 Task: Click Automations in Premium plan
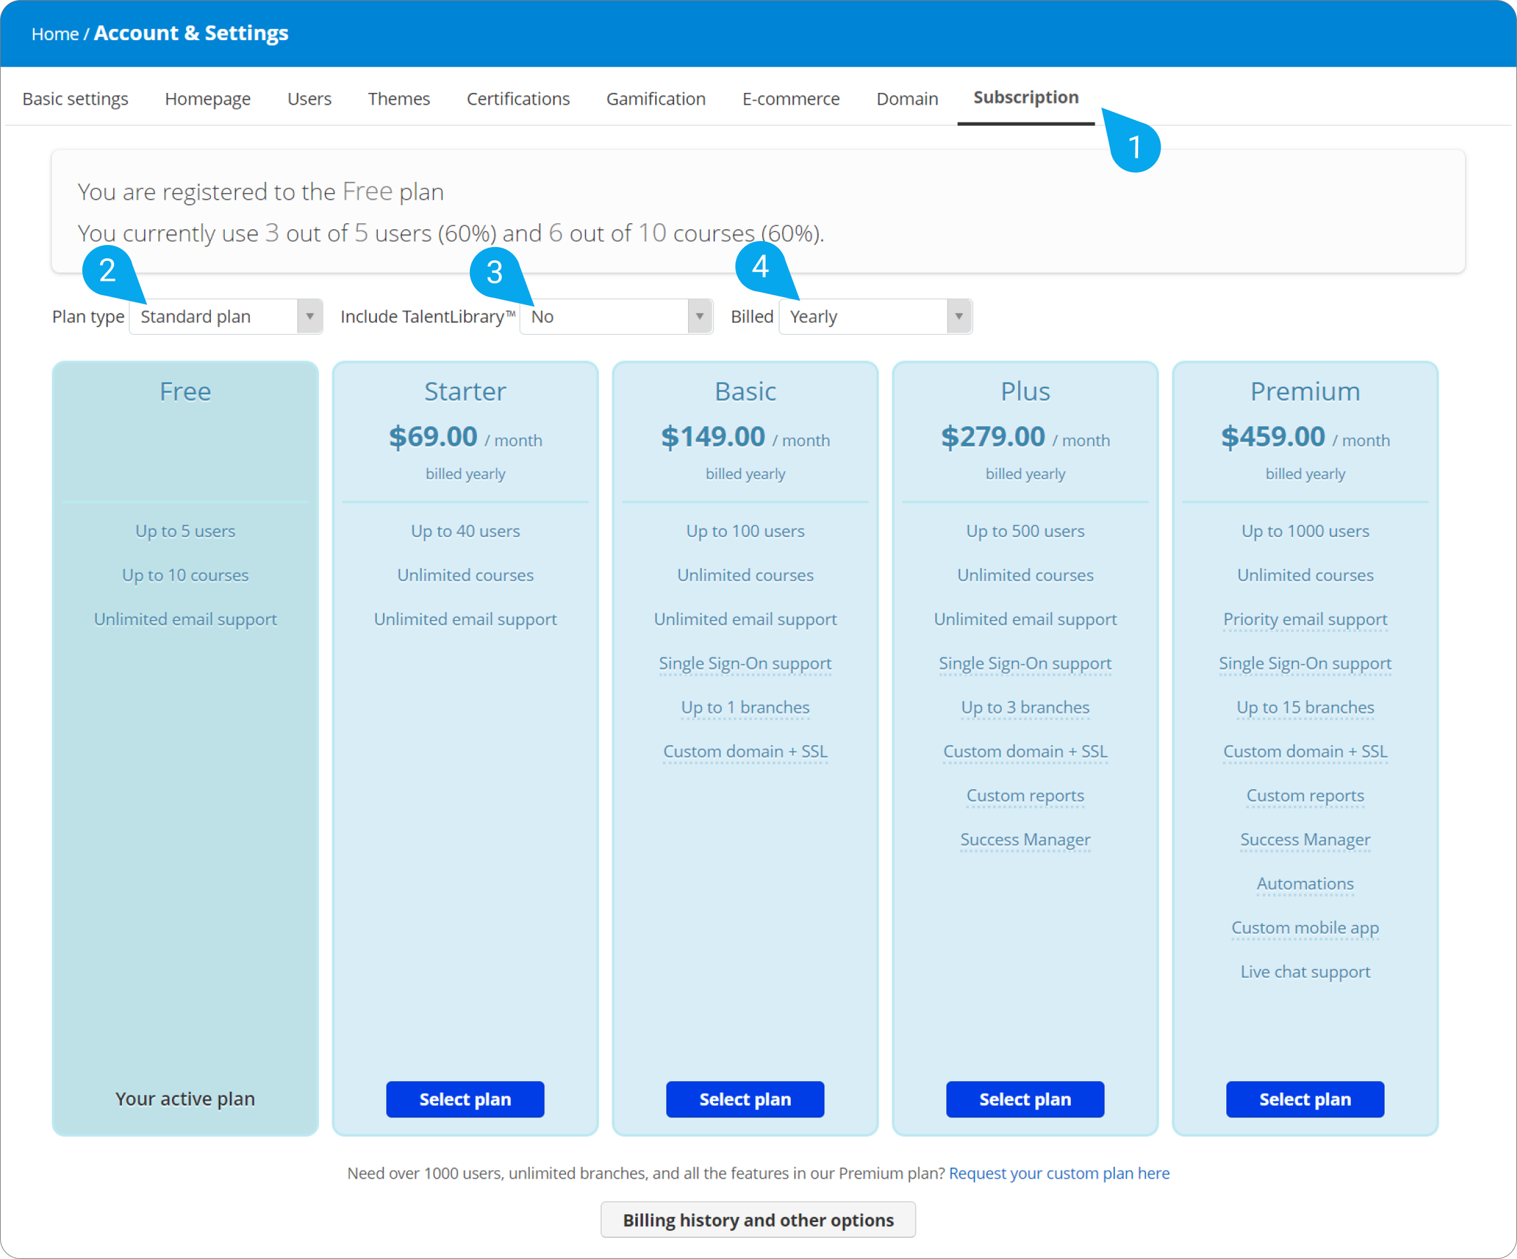(1305, 883)
